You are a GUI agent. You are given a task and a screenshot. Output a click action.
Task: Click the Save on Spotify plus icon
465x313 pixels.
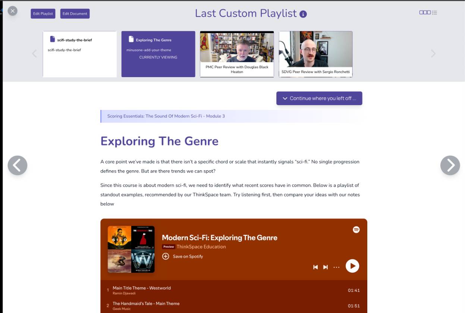[x=166, y=256]
